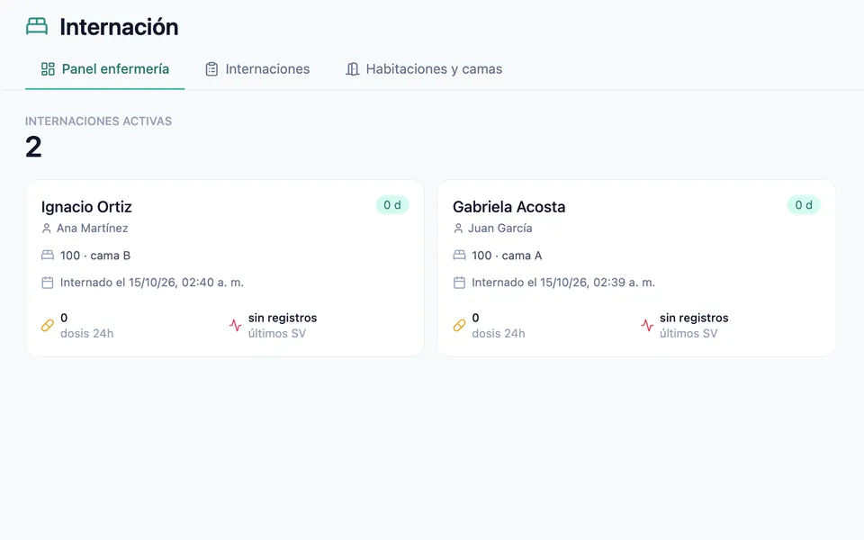Screen dimensions: 864x540
Task: Click Internado el 15/10/26, 02:39 a. m.
Action: (563, 283)
